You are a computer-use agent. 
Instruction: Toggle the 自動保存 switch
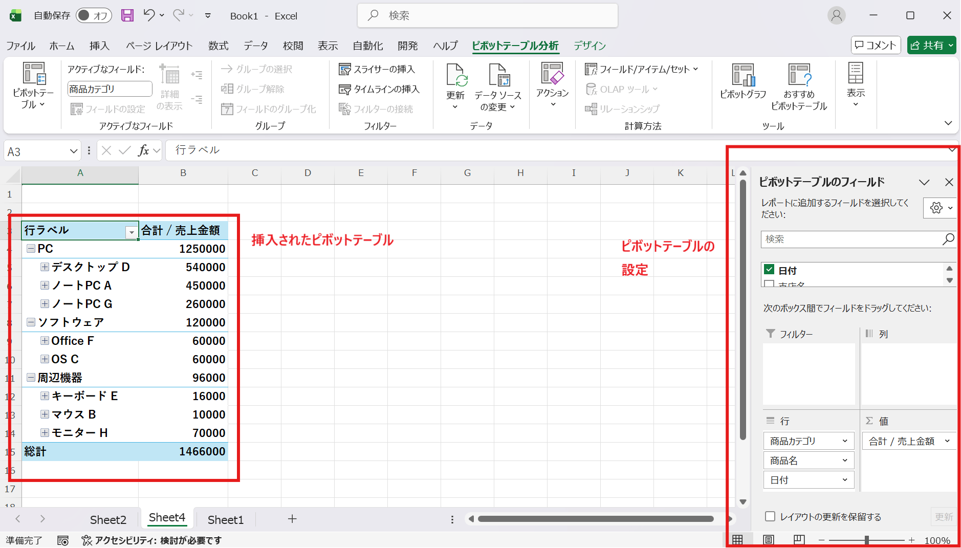[94, 15]
